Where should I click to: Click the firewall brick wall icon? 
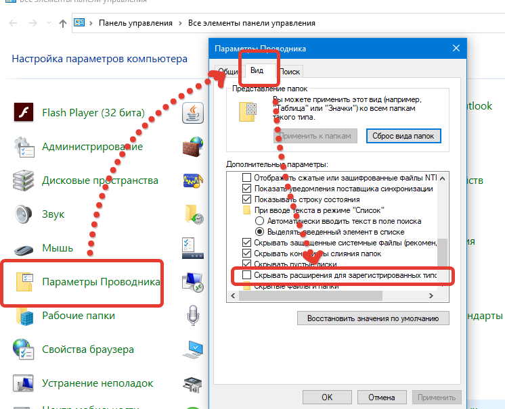193,147
